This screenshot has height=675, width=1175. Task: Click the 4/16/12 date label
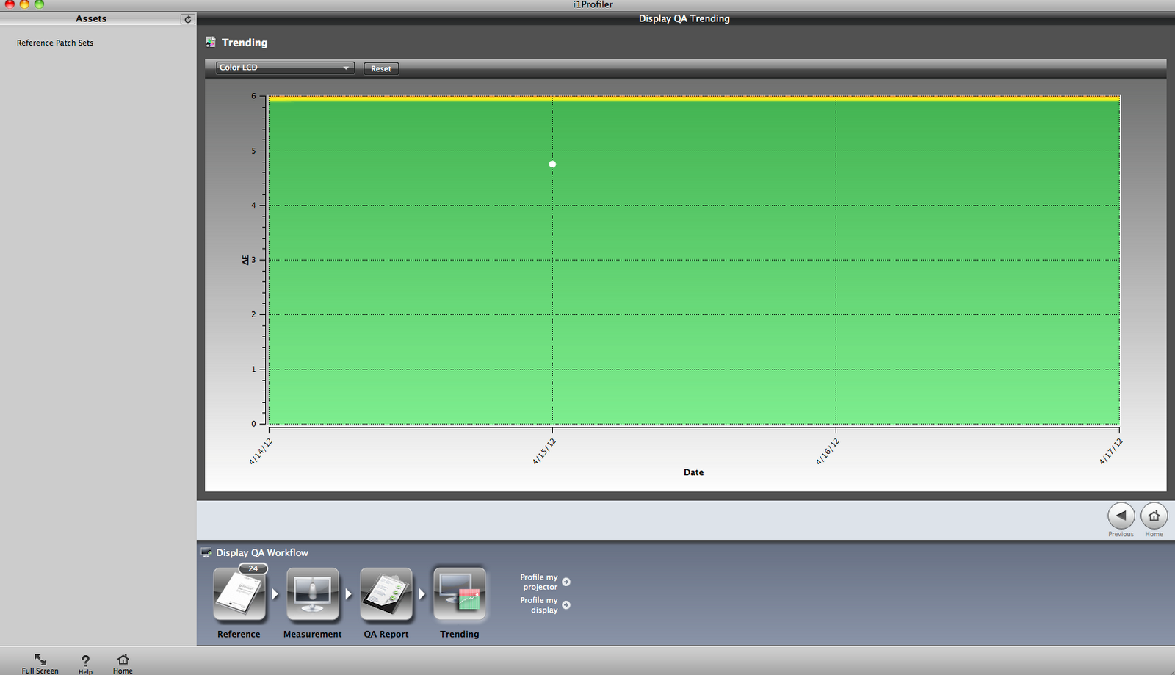tap(828, 451)
